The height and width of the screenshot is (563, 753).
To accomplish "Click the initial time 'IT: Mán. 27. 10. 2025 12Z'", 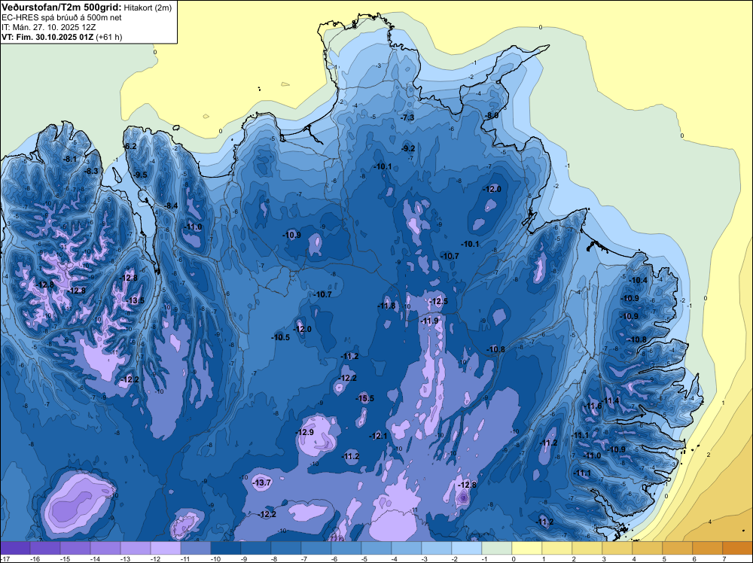I will [x=48, y=27].
